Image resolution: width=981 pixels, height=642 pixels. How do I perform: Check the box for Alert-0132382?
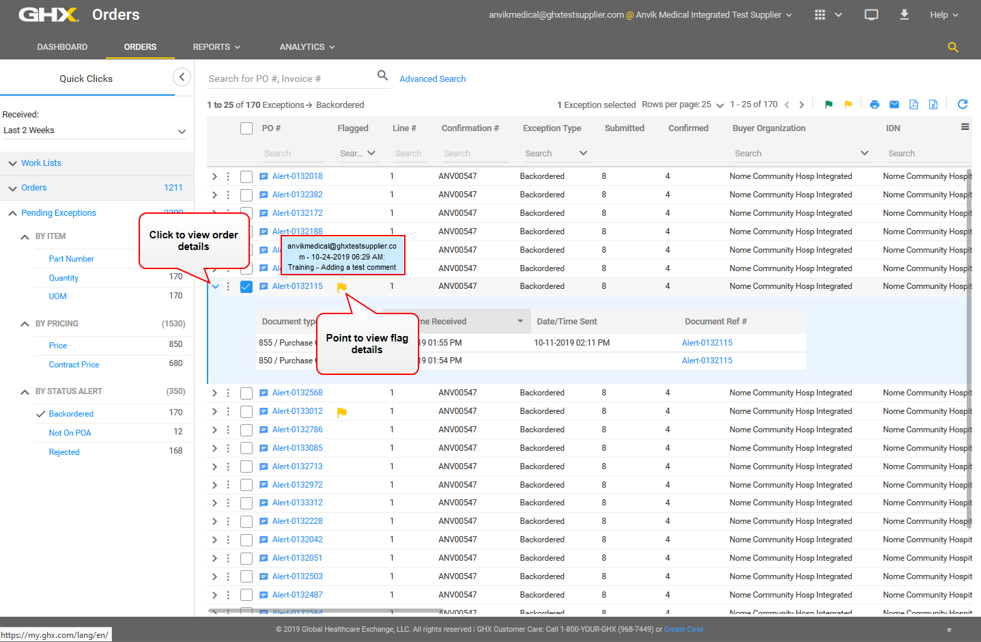click(246, 195)
